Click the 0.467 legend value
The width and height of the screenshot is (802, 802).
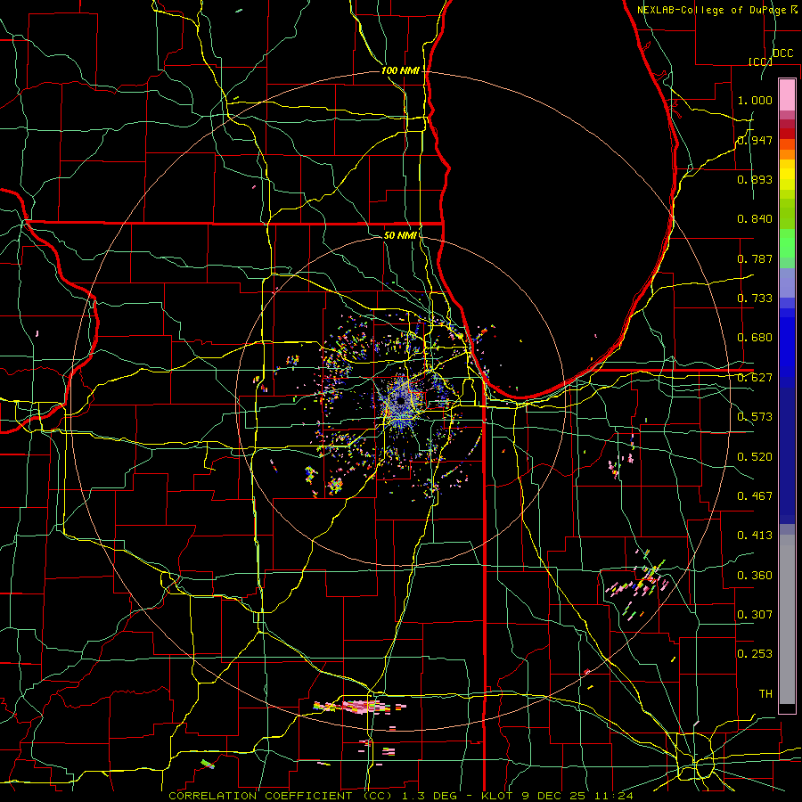click(755, 496)
